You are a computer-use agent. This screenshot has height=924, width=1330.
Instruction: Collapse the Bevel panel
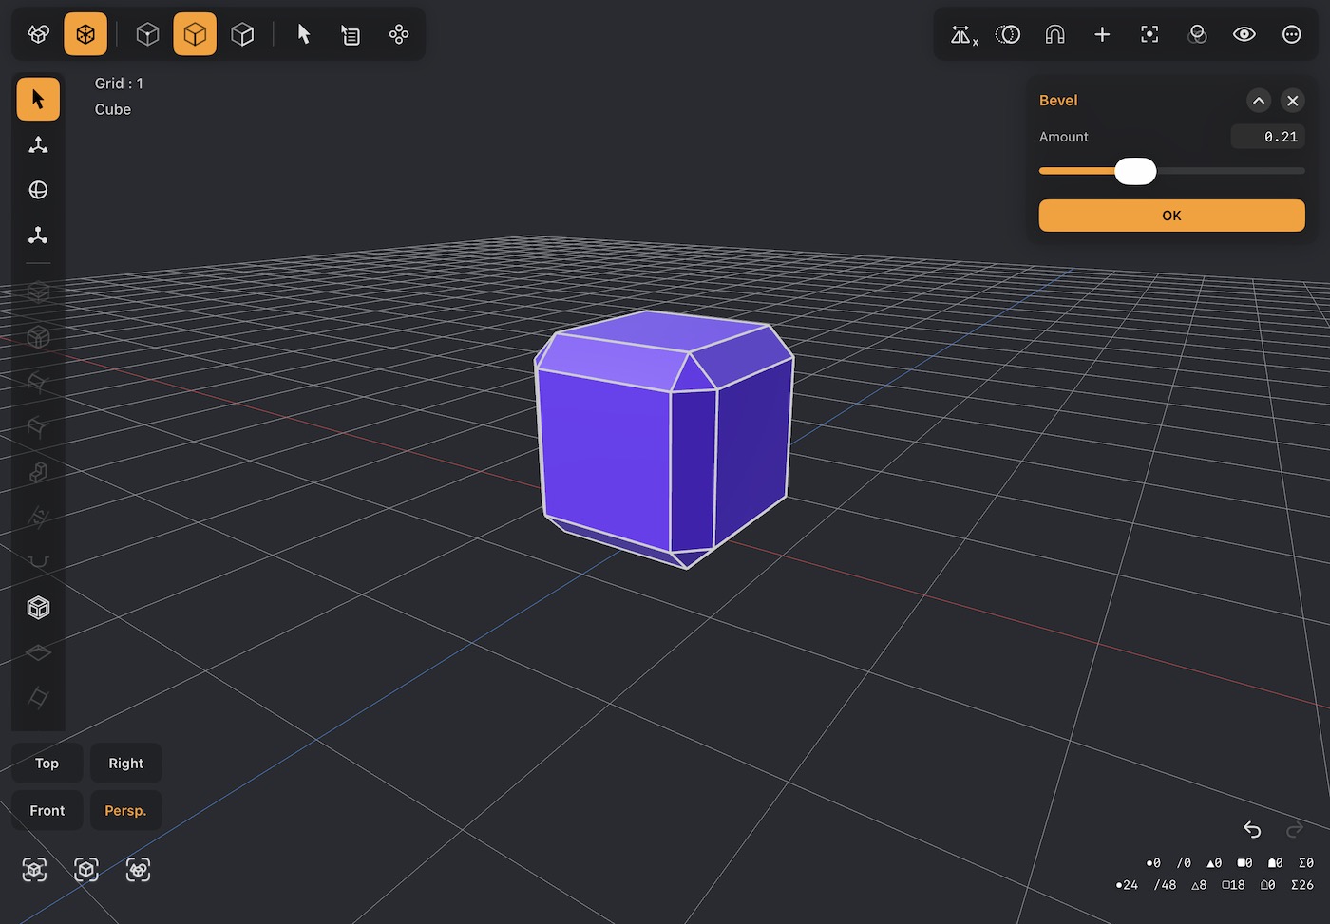point(1259,101)
